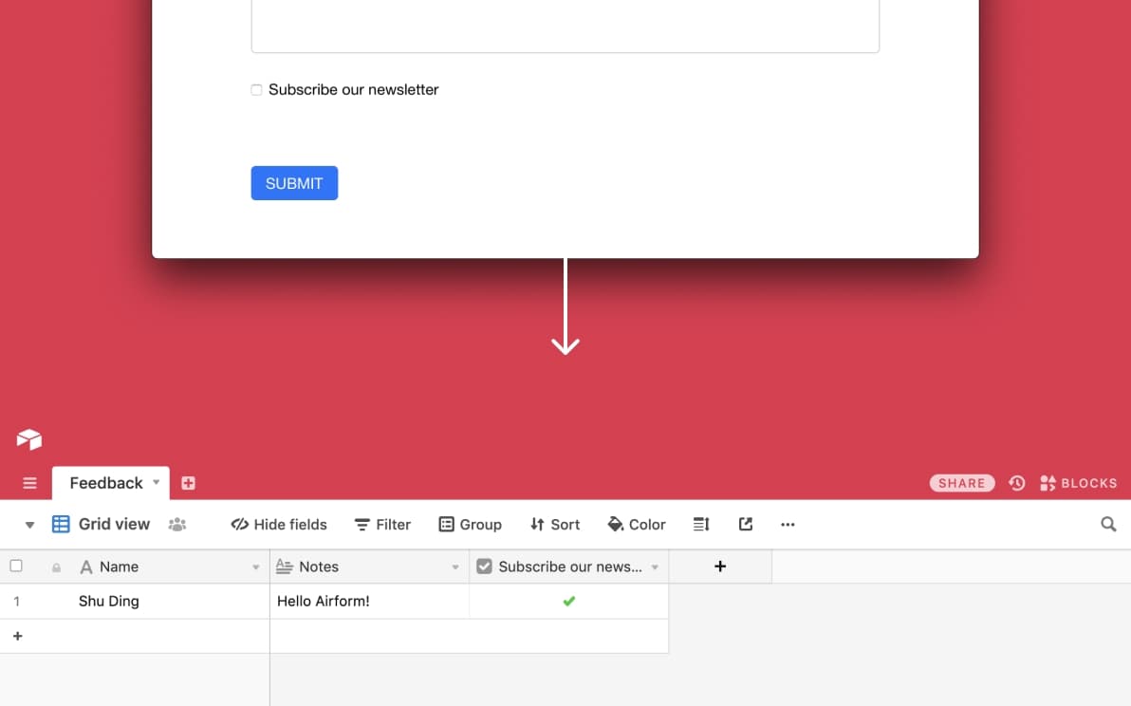Viewport: 1131px width, 706px height.
Task: Open the revision history clock icon
Action: point(1017,483)
